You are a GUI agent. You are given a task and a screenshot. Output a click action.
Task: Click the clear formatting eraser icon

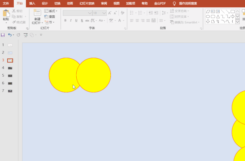123,13
